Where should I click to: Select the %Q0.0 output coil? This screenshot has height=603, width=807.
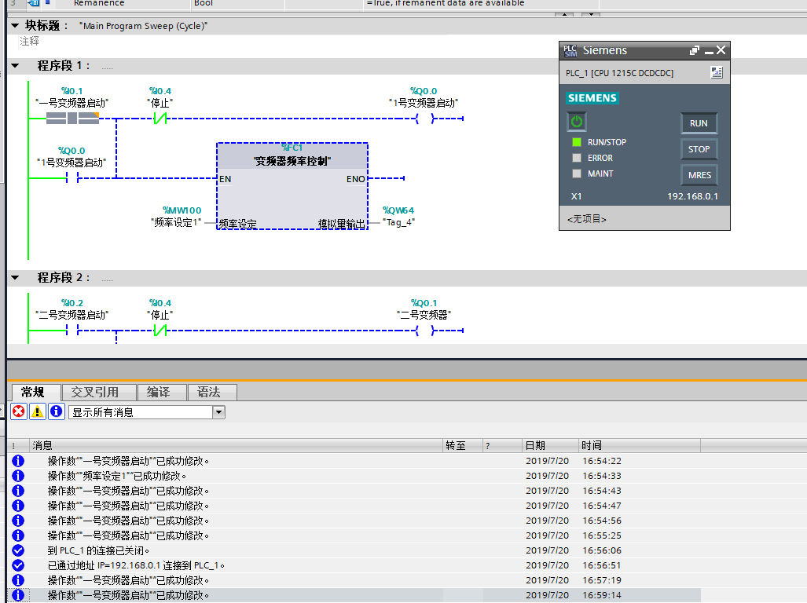[424, 119]
